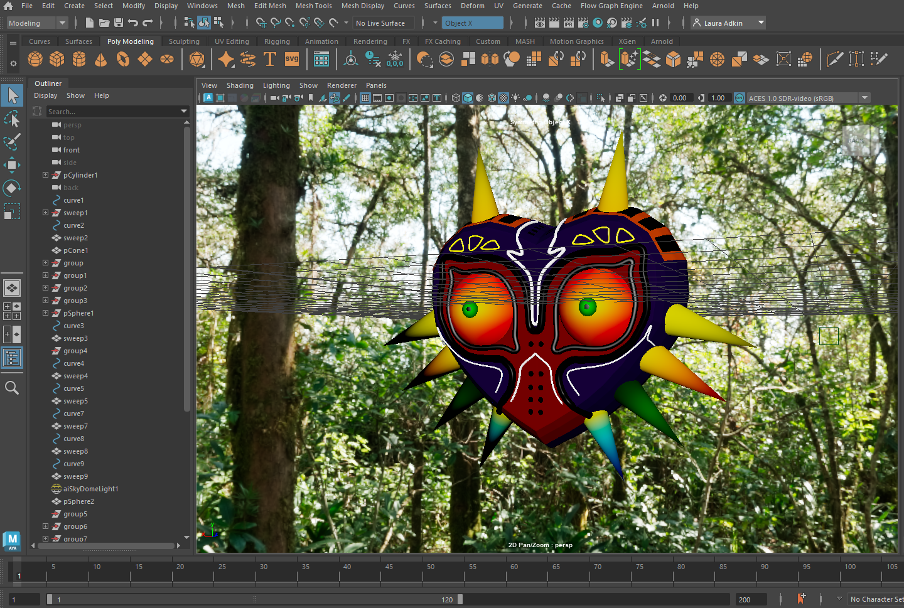904x608 pixels.
Task: Open the Mesh Tools menu
Action: [314, 6]
